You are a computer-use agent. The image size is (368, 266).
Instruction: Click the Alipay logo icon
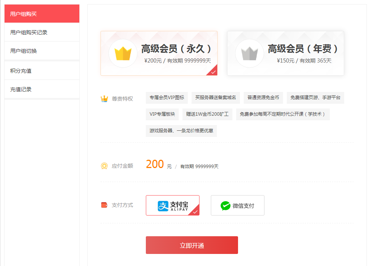click(163, 206)
